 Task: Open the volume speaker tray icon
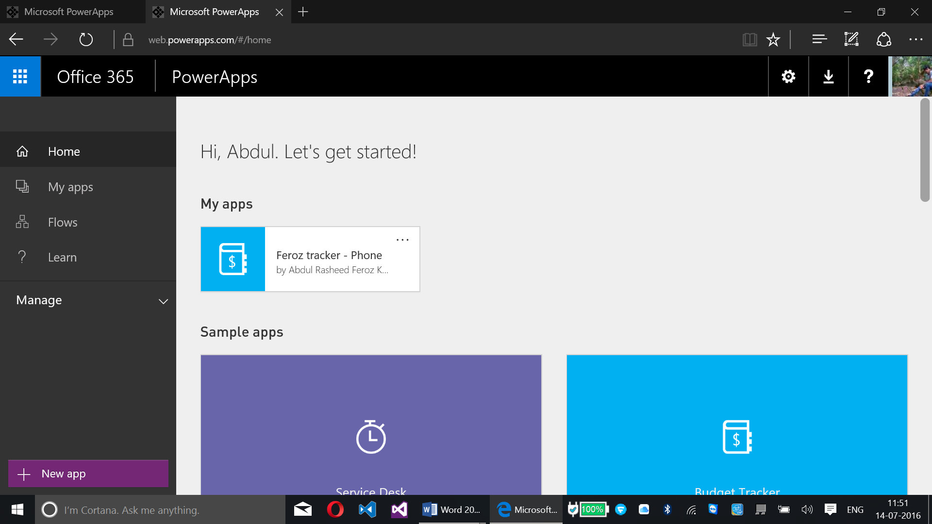(807, 509)
